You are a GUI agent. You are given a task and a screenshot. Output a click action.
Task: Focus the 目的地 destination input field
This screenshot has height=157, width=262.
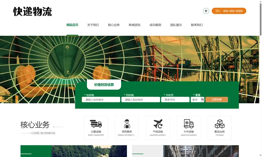tap(141, 100)
